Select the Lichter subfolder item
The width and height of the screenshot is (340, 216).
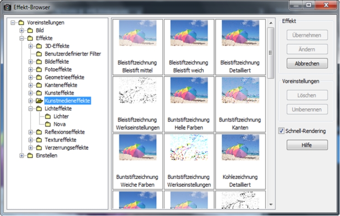coord(61,116)
